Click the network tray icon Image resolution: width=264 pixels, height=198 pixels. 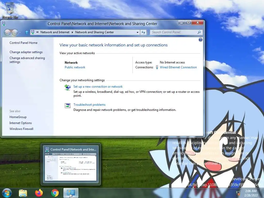pyautogui.click(x=238, y=193)
